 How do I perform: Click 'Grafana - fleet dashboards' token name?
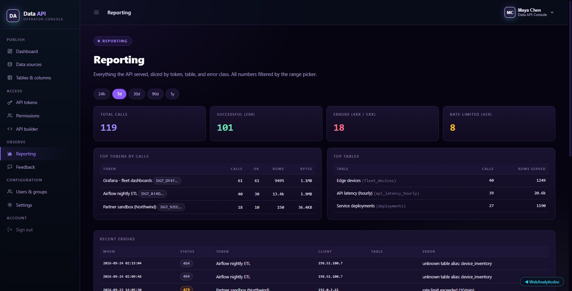click(128, 181)
